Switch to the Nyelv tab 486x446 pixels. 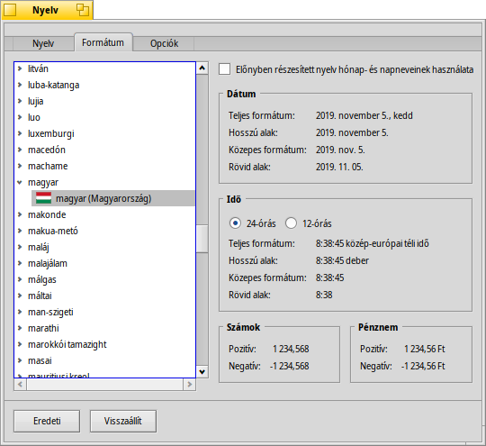coord(43,43)
